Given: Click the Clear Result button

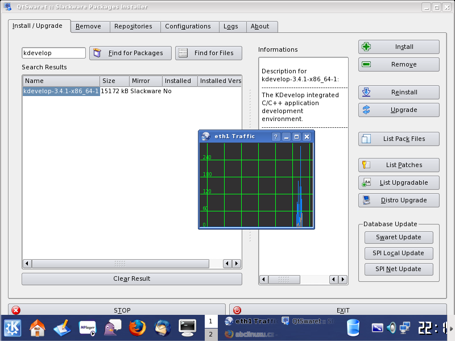Looking at the screenshot, I should [132, 279].
